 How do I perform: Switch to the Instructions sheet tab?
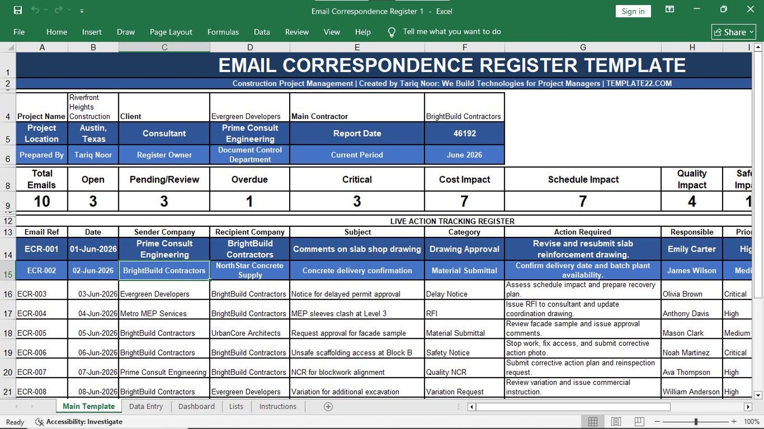click(278, 406)
